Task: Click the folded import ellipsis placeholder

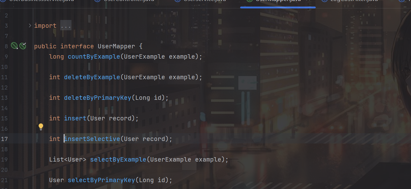Action: 66,26
